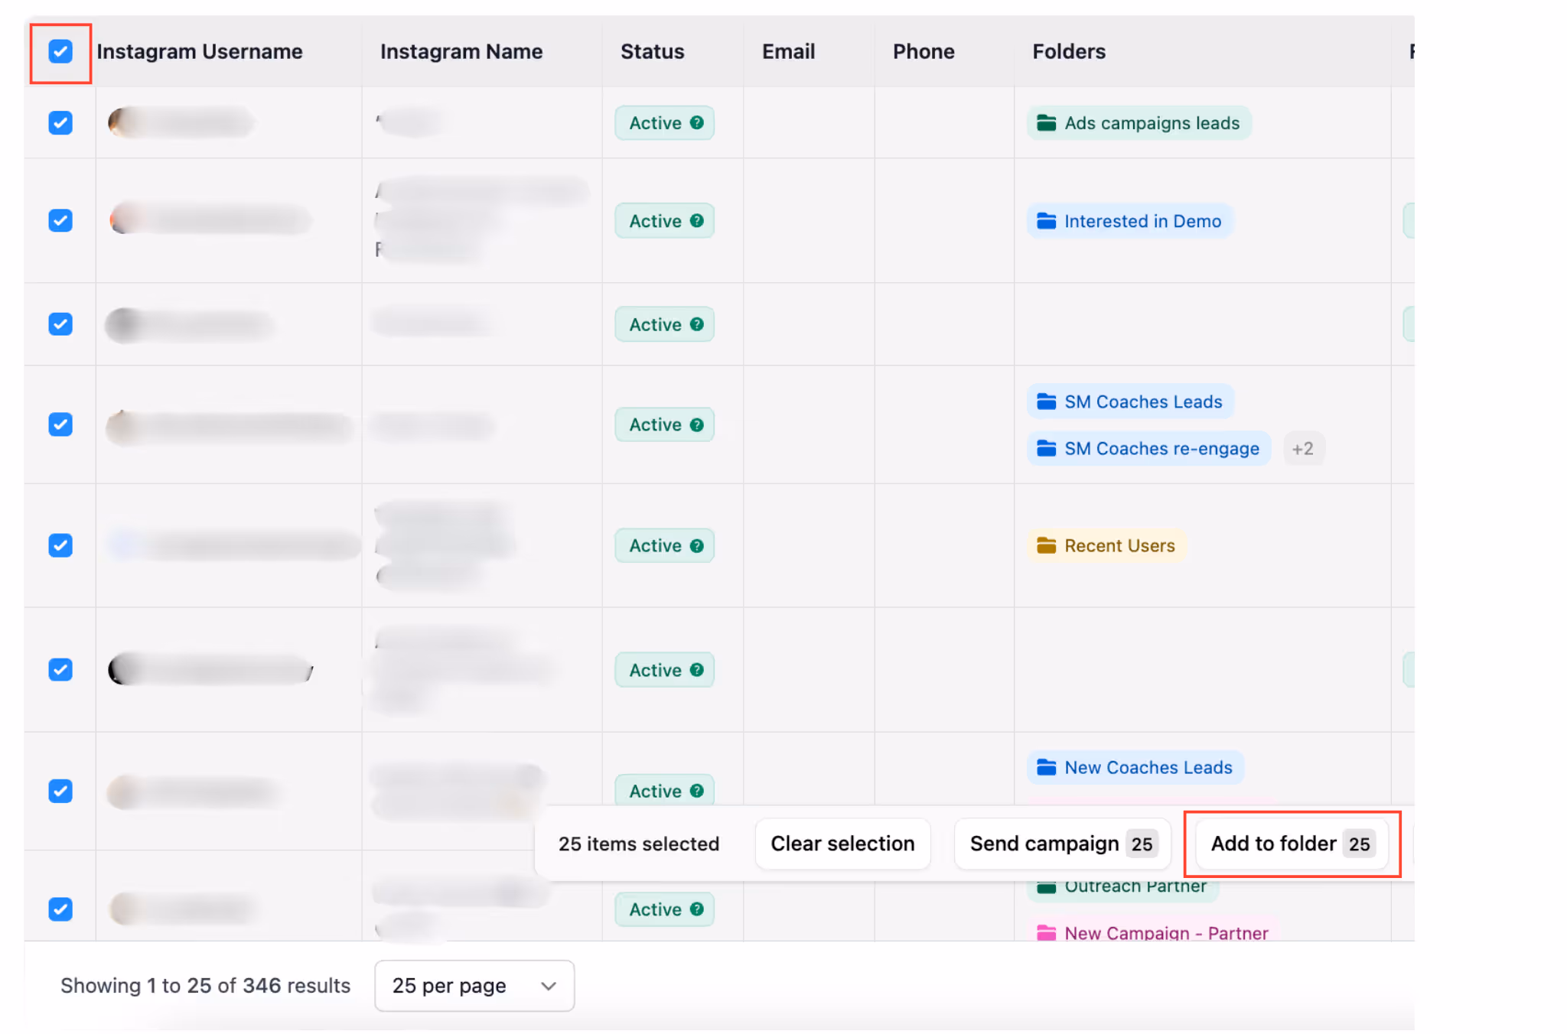Click the green Ads campaigns leads folder icon
Viewport: 1567px width, 1034px height.
pyautogui.click(x=1046, y=123)
